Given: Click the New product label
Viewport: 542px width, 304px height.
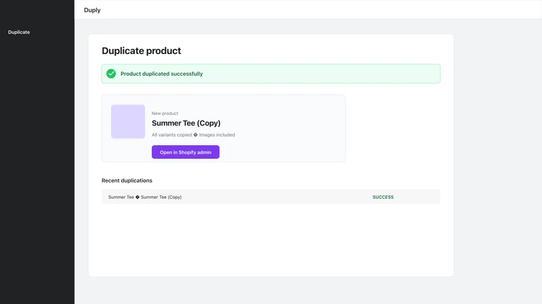Looking at the screenshot, I should click(x=165, y=113).
